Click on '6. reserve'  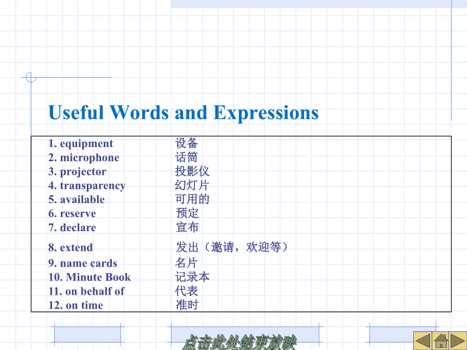pos(72,213)
